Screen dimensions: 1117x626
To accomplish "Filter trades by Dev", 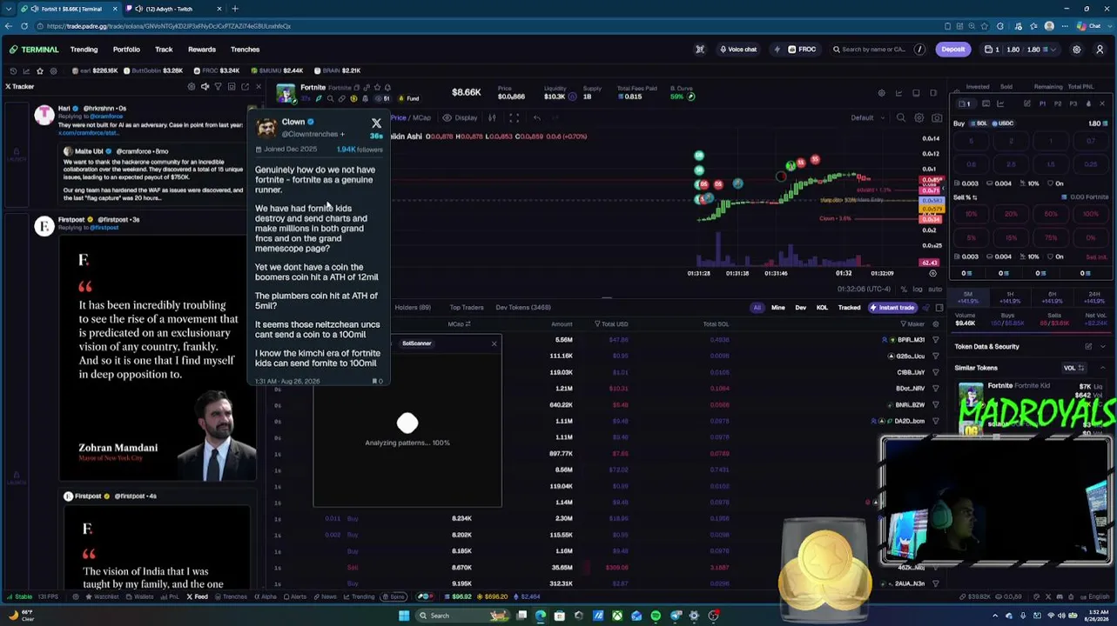I will tap(800, 307).
